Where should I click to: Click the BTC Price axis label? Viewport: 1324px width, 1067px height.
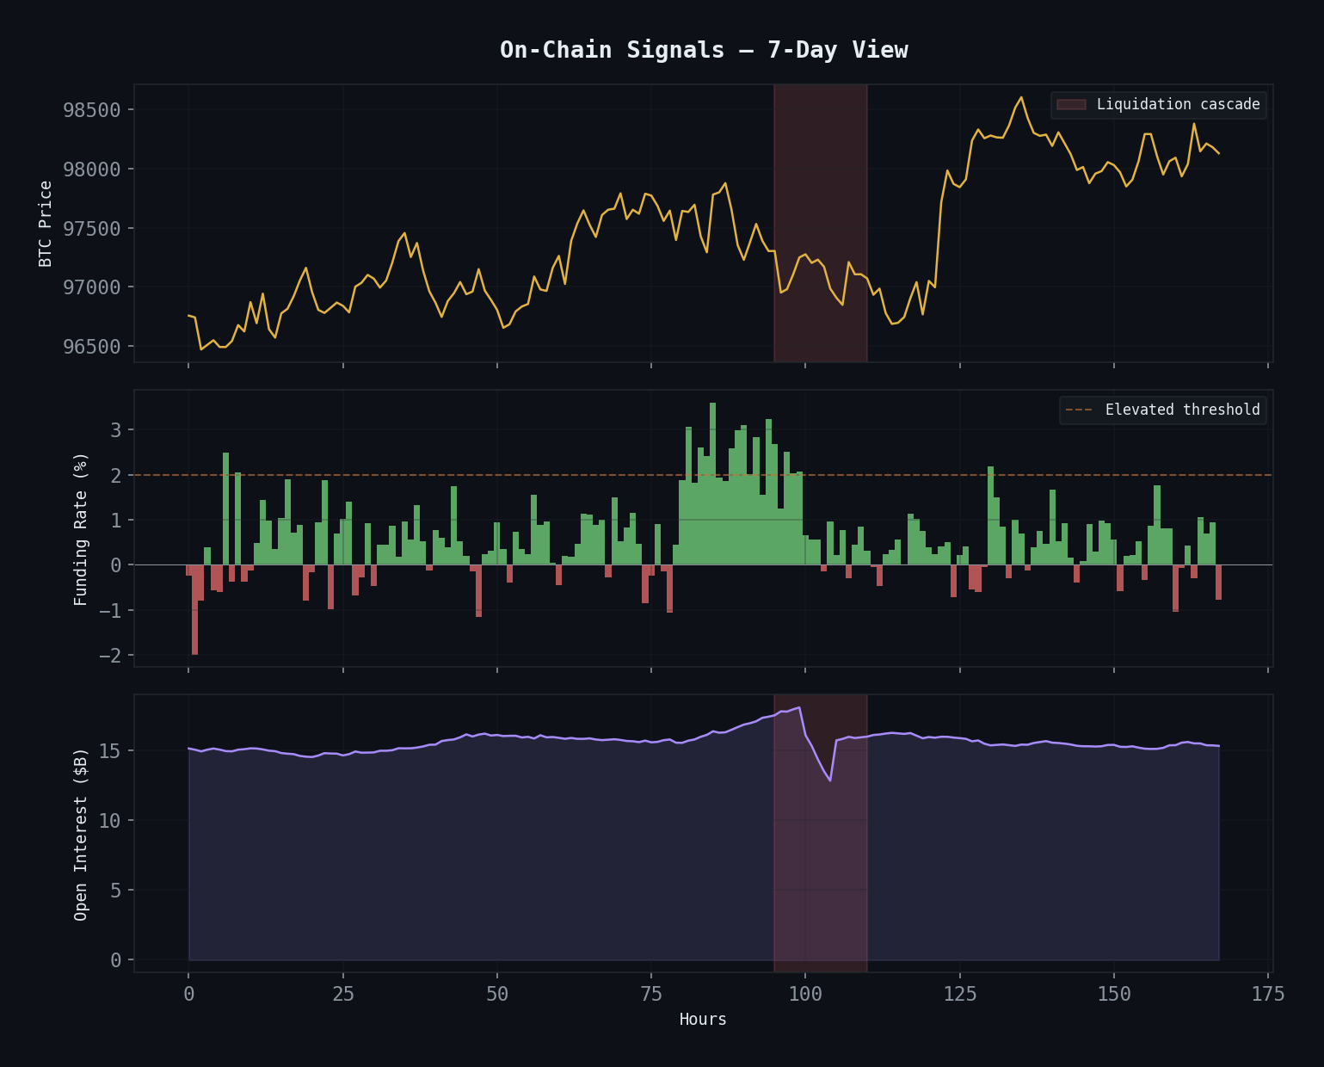[43, 222]
